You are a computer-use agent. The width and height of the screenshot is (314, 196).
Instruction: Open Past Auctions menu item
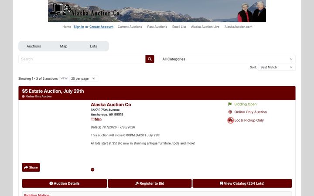(157, 27)
